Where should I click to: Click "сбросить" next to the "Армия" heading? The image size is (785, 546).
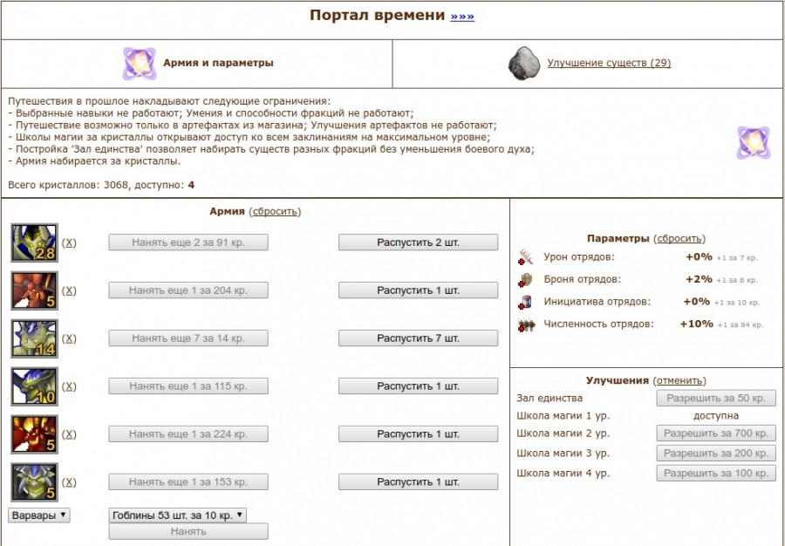[x=275, y=211]
